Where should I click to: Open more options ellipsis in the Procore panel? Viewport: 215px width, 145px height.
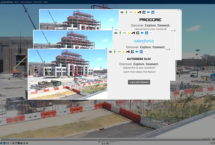[157, 12]
